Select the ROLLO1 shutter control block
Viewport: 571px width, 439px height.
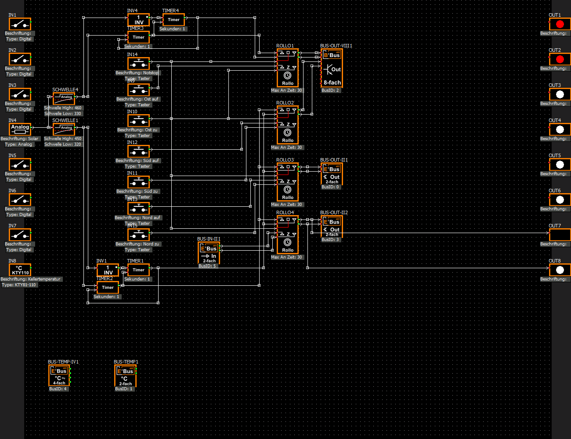[288, 68]
